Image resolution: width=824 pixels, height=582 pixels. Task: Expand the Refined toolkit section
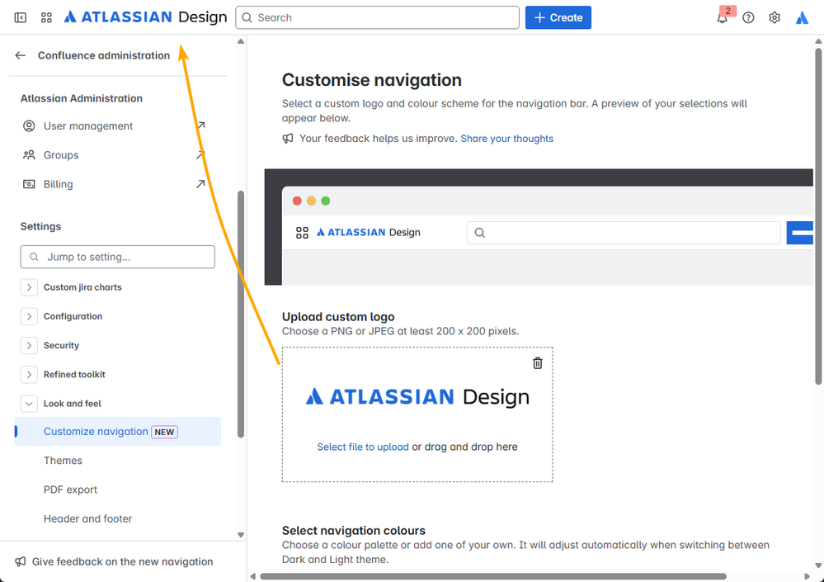coord(29,374)
